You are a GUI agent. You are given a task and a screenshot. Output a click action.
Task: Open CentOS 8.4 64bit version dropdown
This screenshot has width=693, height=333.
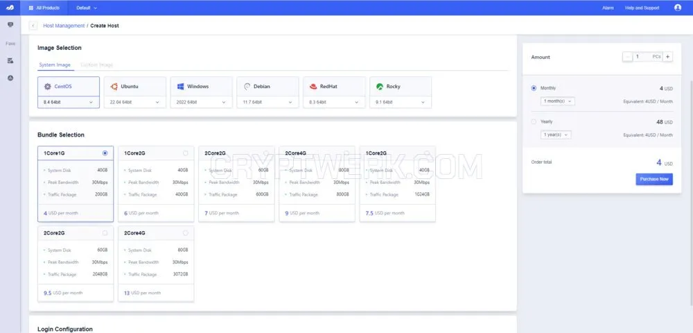pos(69,102)
